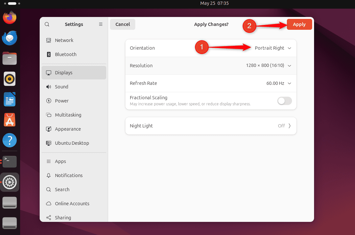Open the Night Light settings
The width and height of the screenshot is (355, 235).
211,126
